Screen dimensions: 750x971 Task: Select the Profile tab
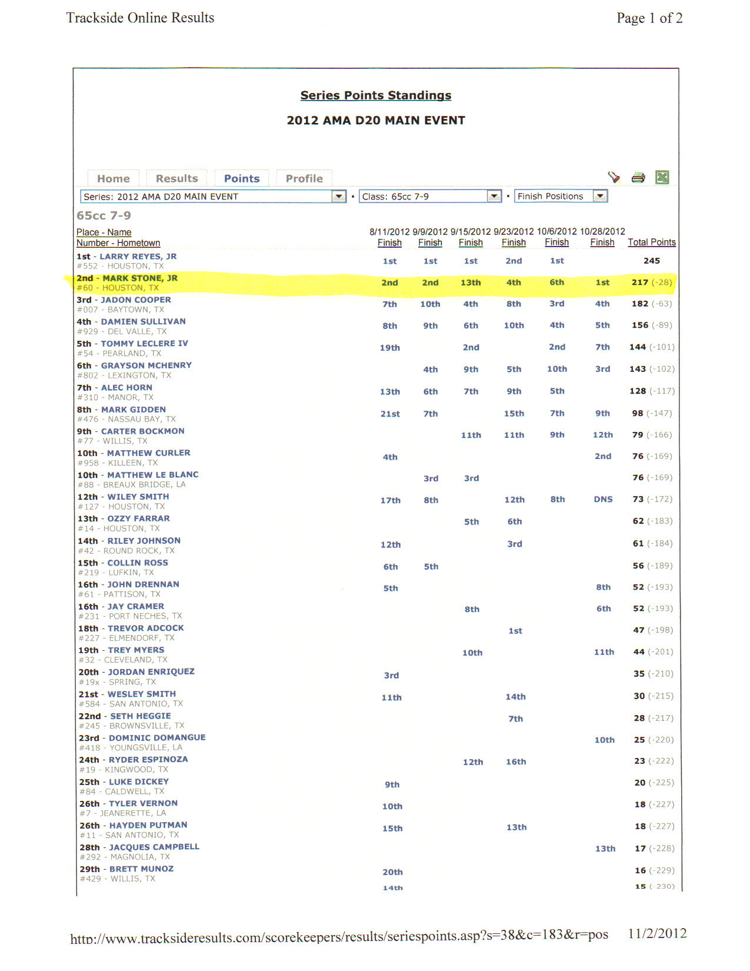coord(304,178)
